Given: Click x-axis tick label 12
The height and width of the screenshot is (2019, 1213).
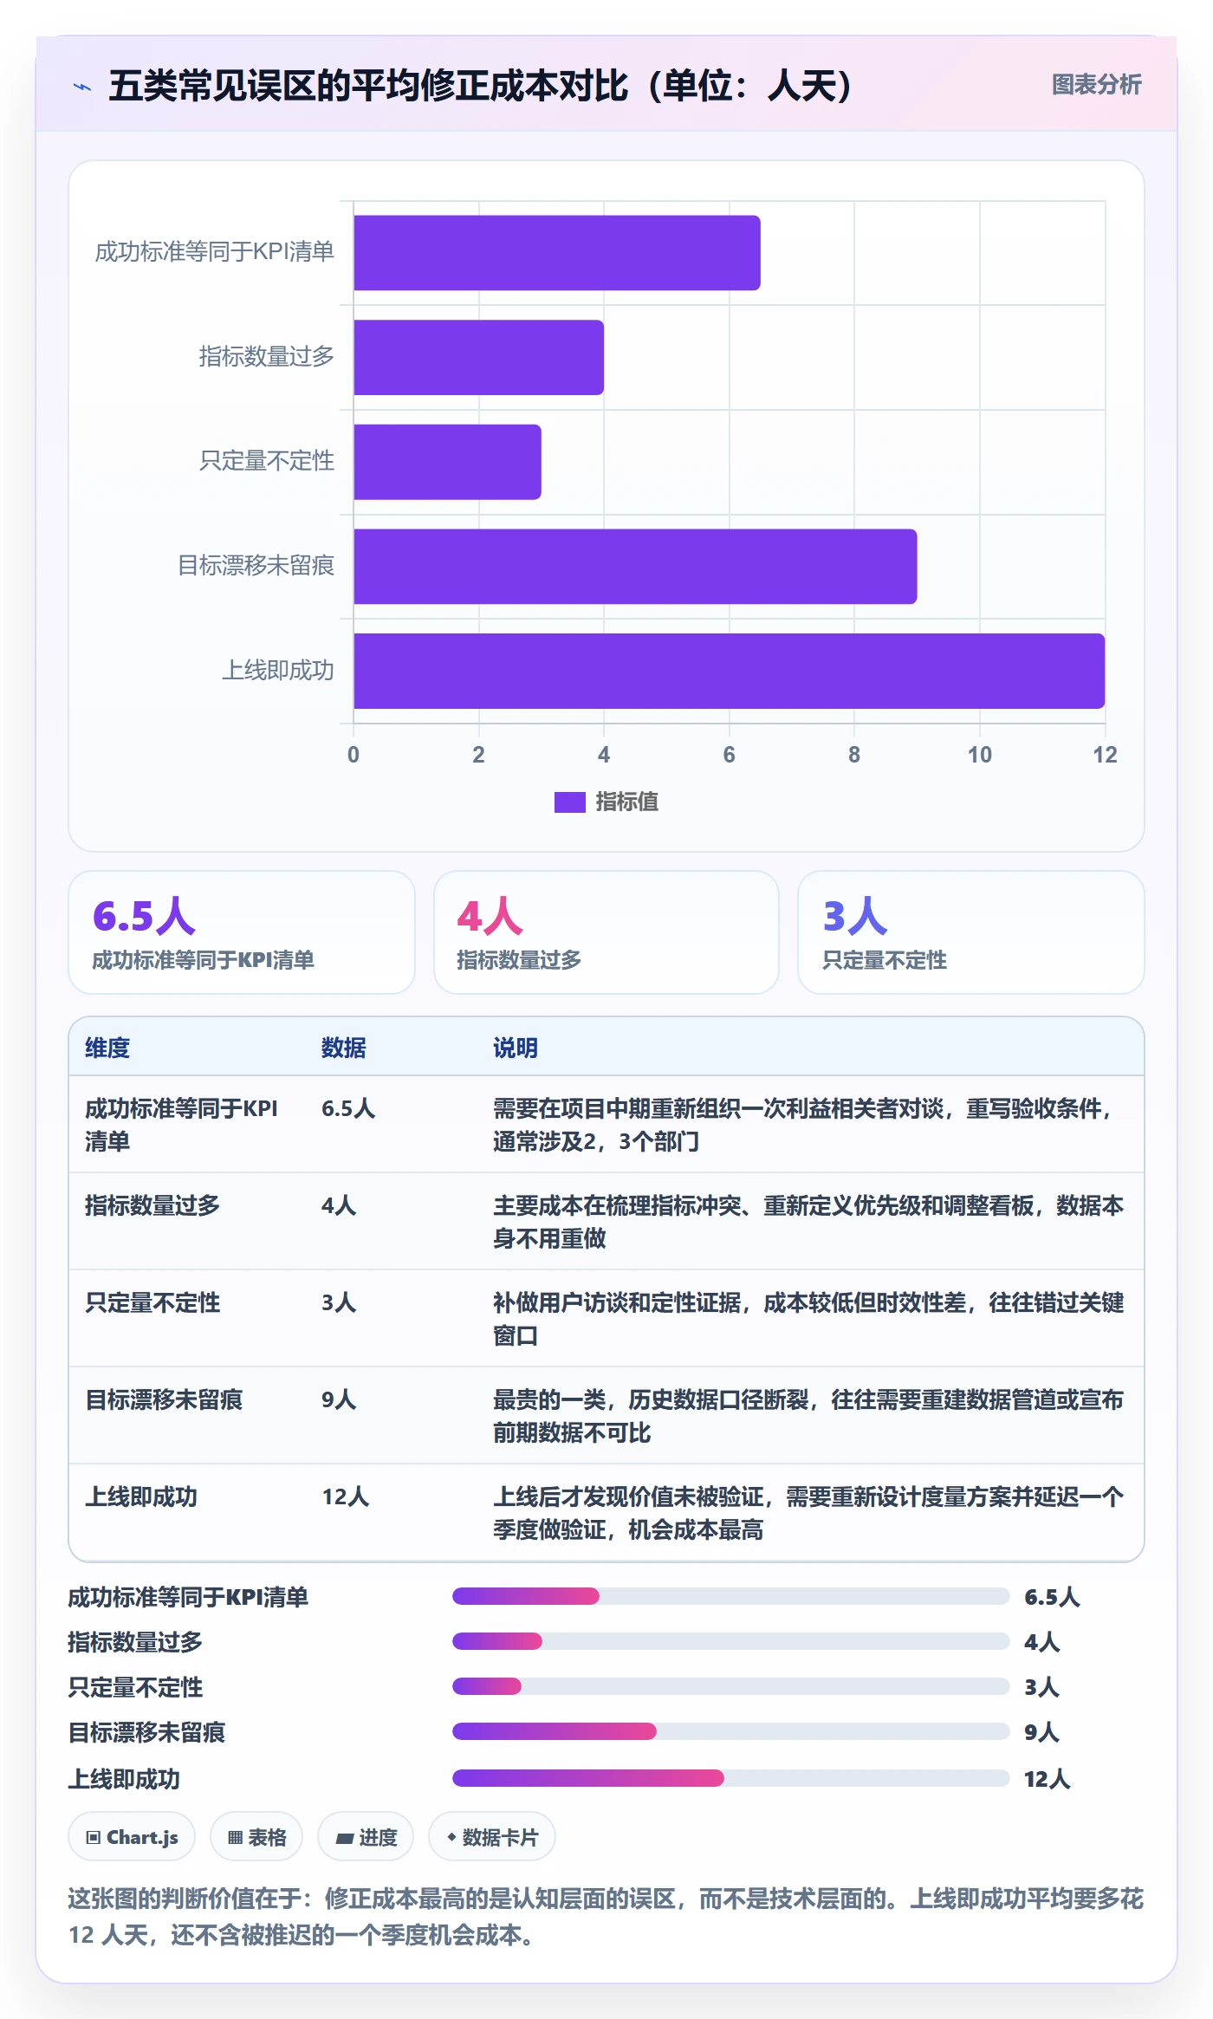Looking at the screenshot, I should (x=1105, y=755).
